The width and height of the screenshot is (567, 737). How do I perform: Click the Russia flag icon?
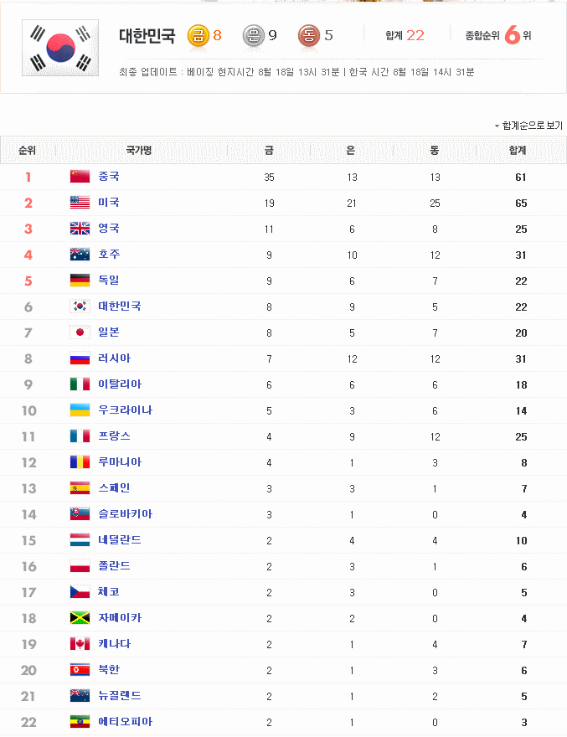coord(80,358)
